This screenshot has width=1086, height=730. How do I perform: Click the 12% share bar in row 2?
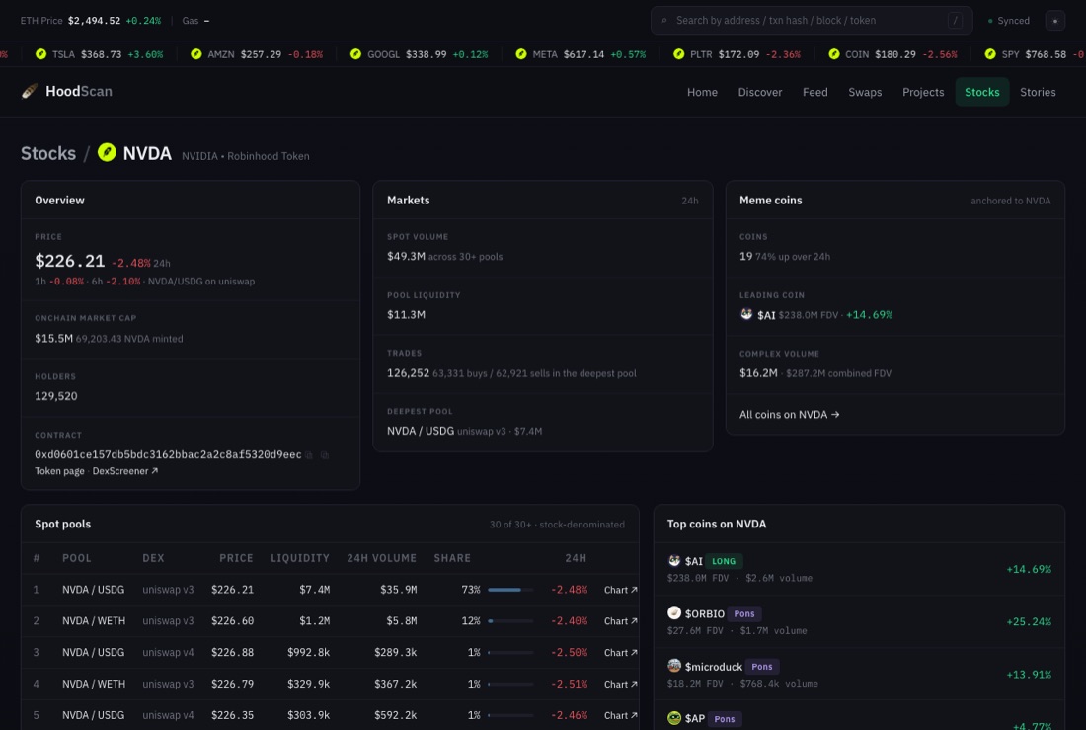coord(510,621)
